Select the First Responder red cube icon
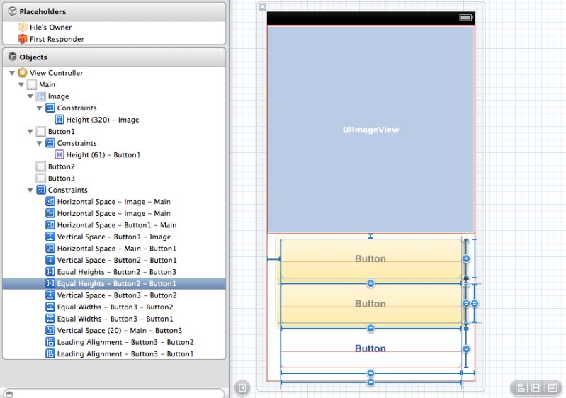This screenshot has height=398, width=566. [x=23, y=39]
